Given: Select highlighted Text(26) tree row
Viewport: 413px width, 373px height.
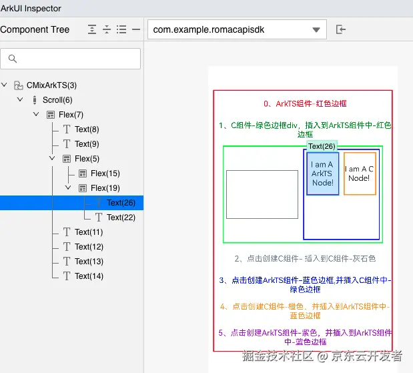Looking at the screenshot, I should point(71,203).
